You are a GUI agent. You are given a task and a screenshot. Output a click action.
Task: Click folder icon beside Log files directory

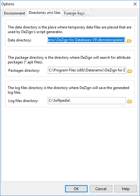pyautogui.click(x=130, y=101)
